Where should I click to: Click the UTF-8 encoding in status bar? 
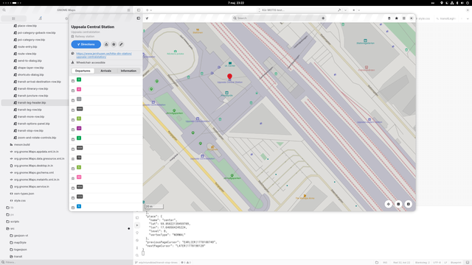pos(437,263)
